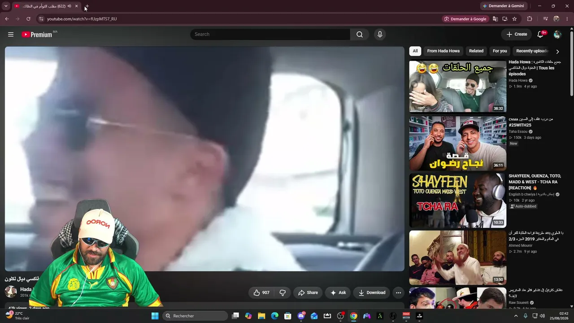Show more filter chips with right arrow
574x323 pixels.
(557, 52)
